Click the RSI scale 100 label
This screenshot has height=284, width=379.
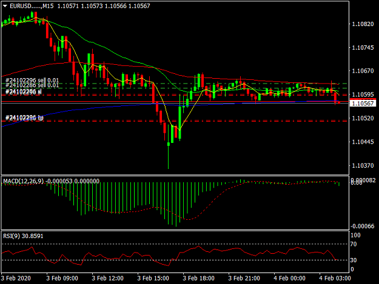coord(355,236)
